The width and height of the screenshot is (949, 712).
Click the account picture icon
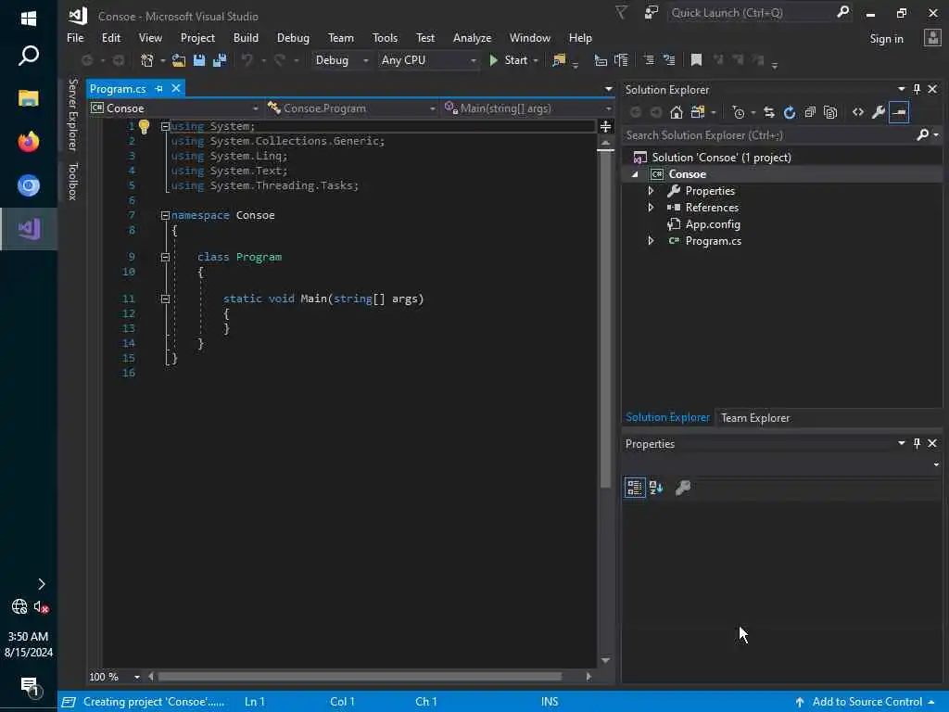click(932, 38)
